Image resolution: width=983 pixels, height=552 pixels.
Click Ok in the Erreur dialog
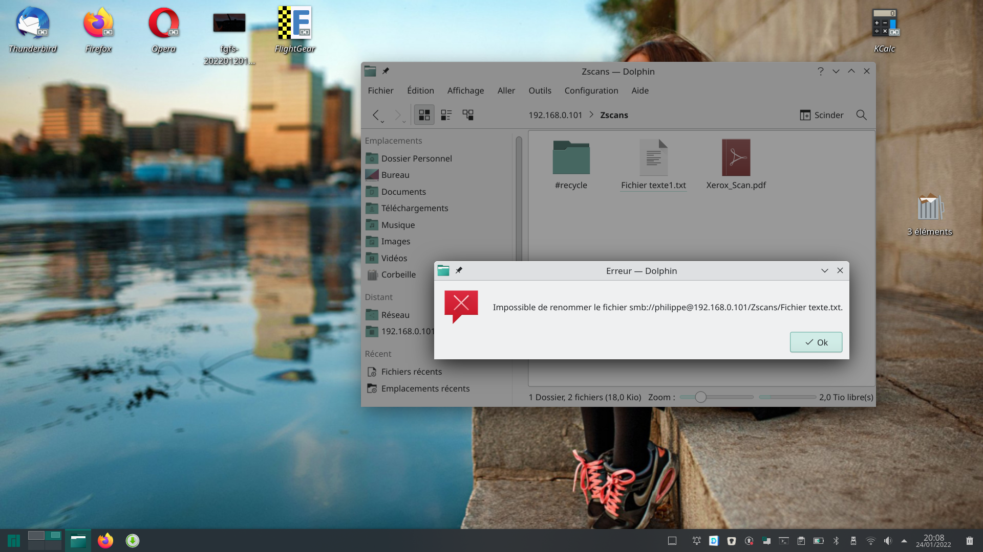816,342
